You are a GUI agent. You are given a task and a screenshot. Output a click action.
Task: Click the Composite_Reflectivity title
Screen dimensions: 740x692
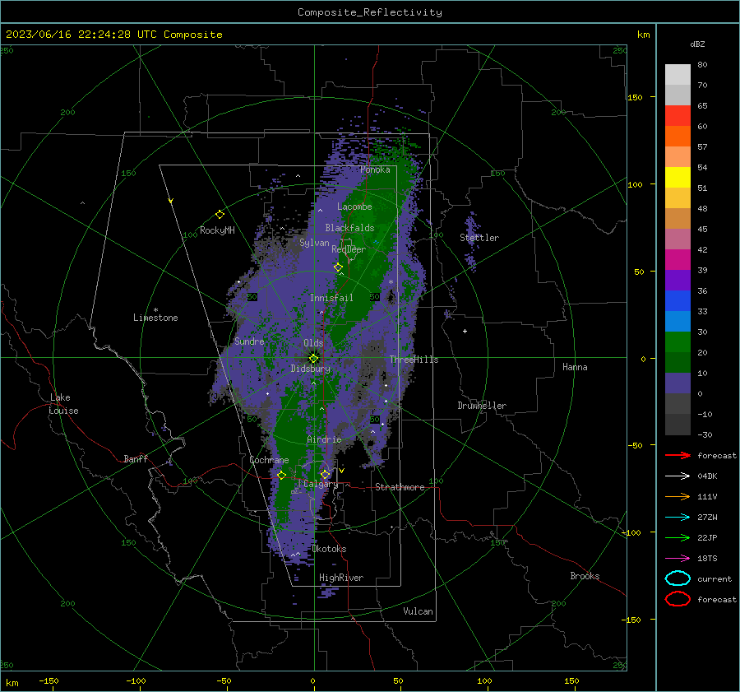tap(369, 12)
